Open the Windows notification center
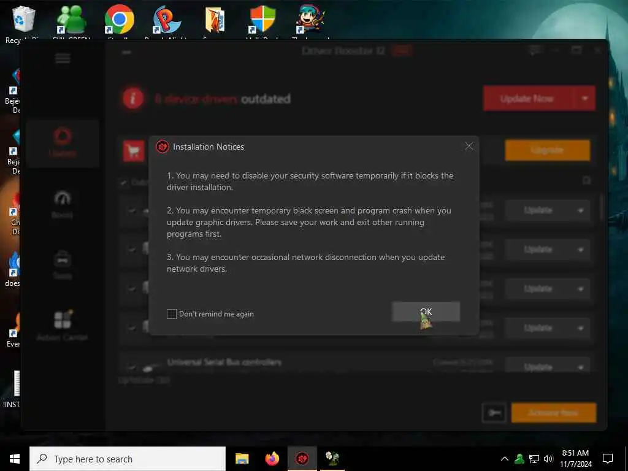The image size is (628, 471). [x=608, y=459]
